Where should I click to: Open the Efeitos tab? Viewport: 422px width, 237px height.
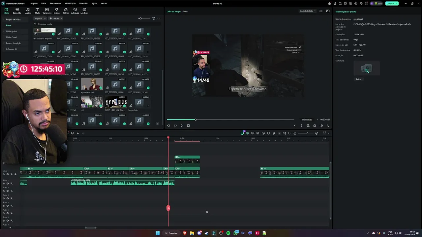pyautogui.click(x=56, y=11)
